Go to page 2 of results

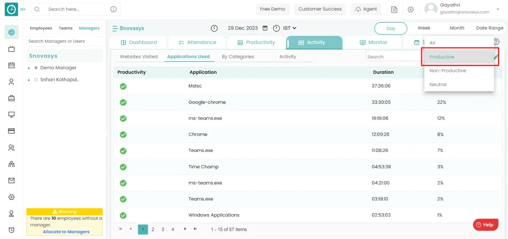pos(152,230)
